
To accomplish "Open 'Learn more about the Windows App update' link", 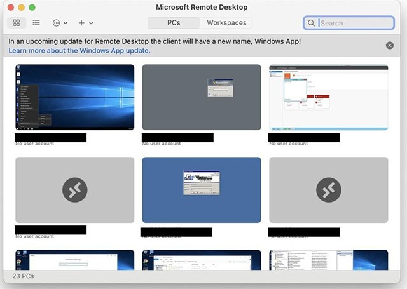I will click(x=79, y=51).
